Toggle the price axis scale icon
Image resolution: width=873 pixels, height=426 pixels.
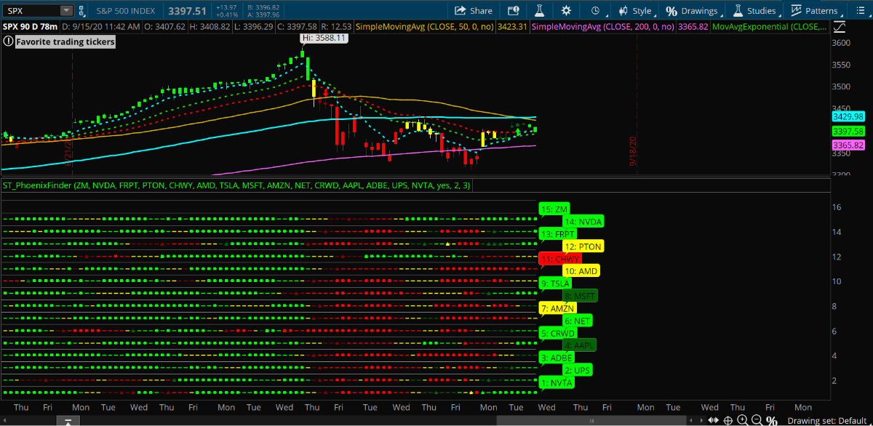click(x=840, y=27)
